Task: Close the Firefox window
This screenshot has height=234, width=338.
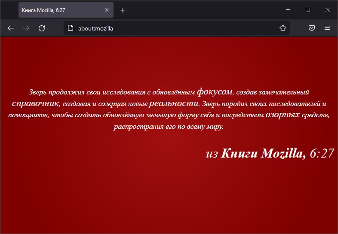Action: (327, 10)
